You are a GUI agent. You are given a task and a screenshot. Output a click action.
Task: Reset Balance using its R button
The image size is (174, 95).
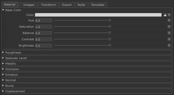point(169,33)
